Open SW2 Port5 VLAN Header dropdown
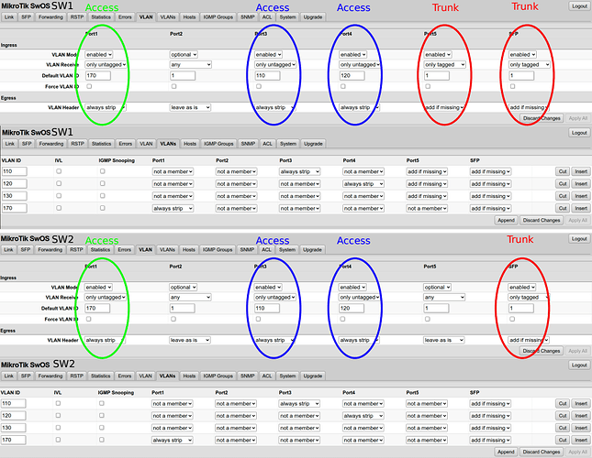Viewport: 592px width, 458px height. (443, 340)
